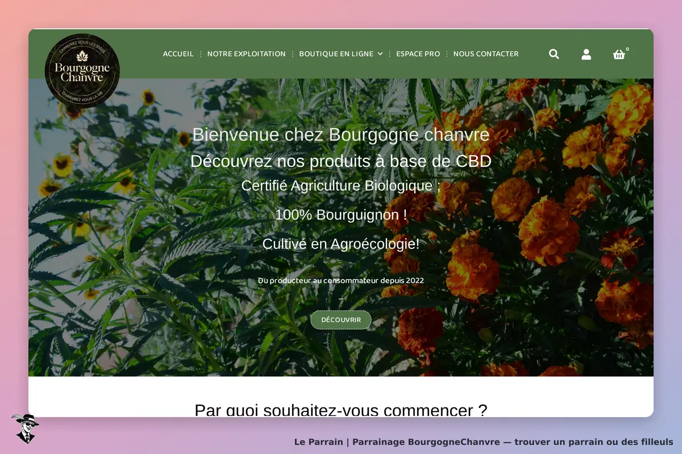Open the Espace Pro menu item
The height and width of the screenshot is (454, 682).
418,54
